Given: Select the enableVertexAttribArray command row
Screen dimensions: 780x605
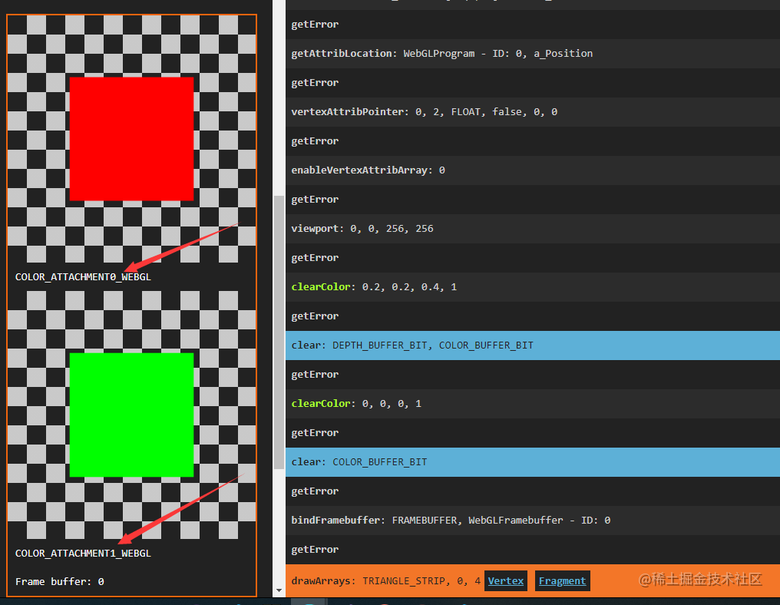Looking at the screenshot, I should tap(533, 170).
